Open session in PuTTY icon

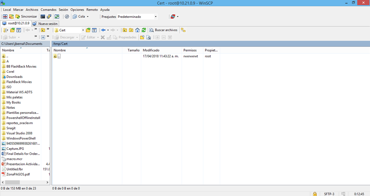[x=49, y=17]
